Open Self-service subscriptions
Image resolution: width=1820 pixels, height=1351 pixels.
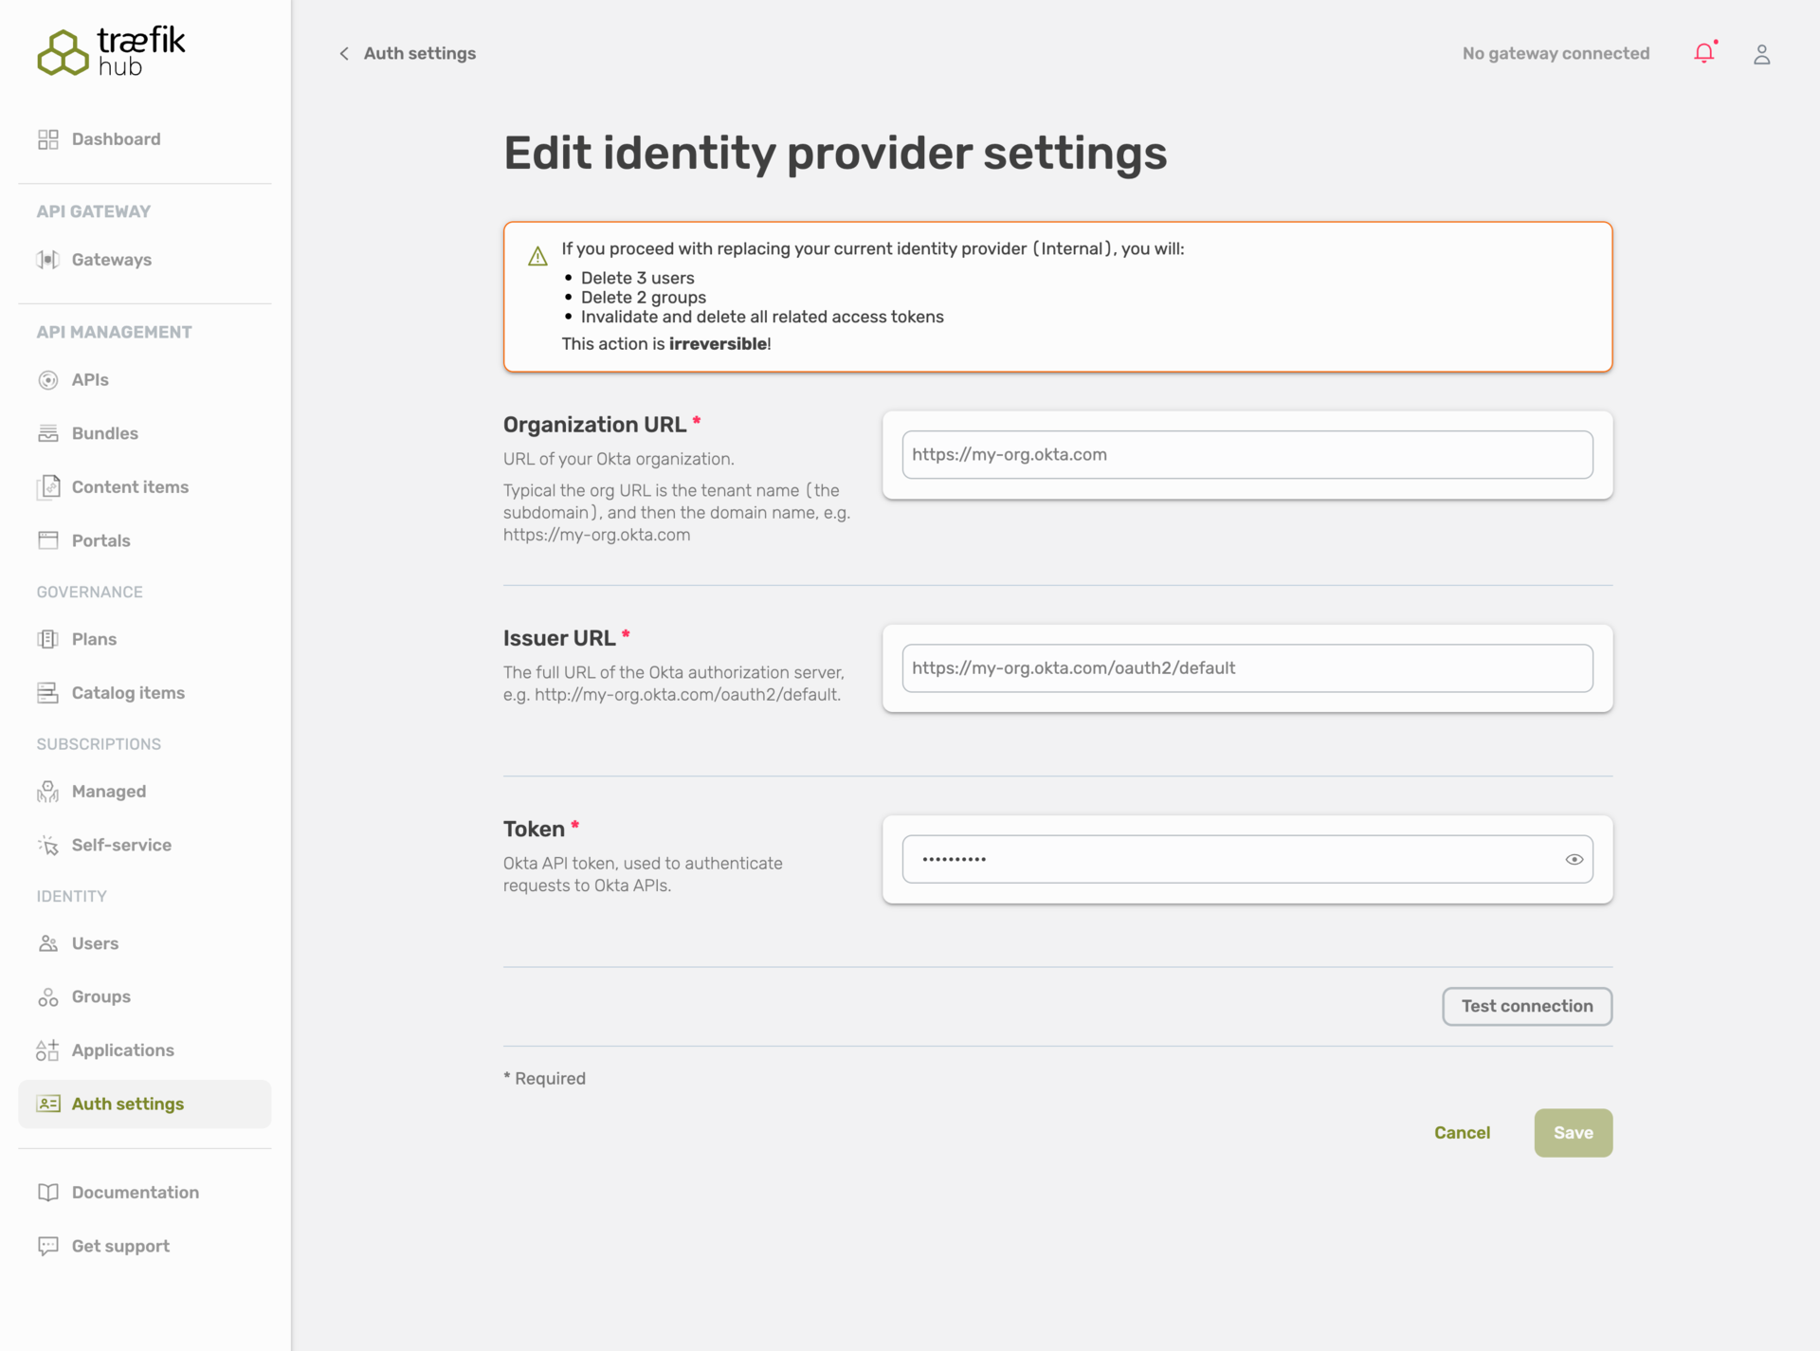point(145,845)
